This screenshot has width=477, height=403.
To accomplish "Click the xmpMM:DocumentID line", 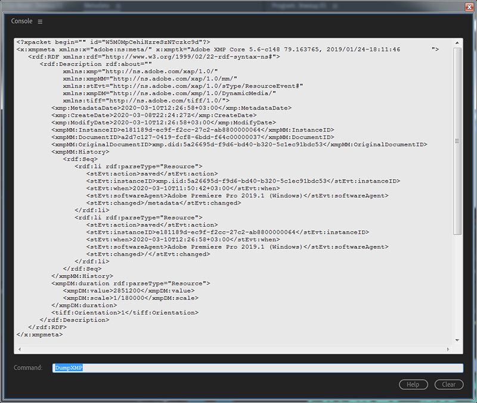I will click(x=193, y=137).
